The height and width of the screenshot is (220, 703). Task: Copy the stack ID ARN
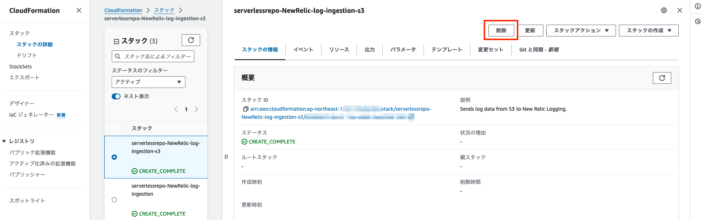[x=246, y=109]
